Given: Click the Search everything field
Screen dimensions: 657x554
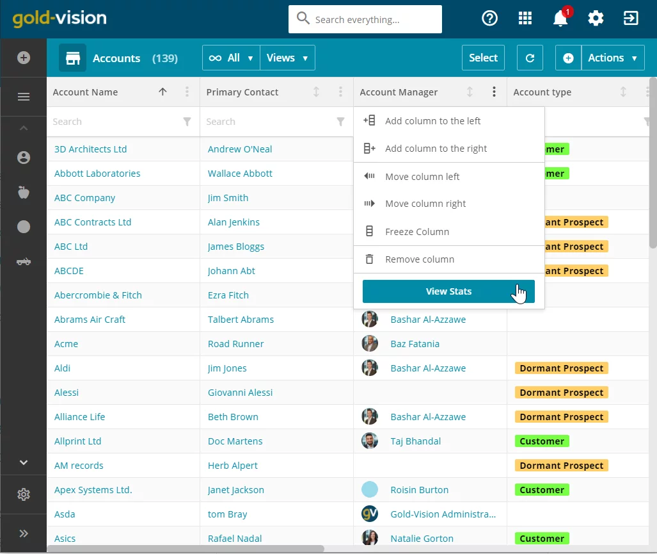Looking at the screenshot, I should click(x=365, y=19).
